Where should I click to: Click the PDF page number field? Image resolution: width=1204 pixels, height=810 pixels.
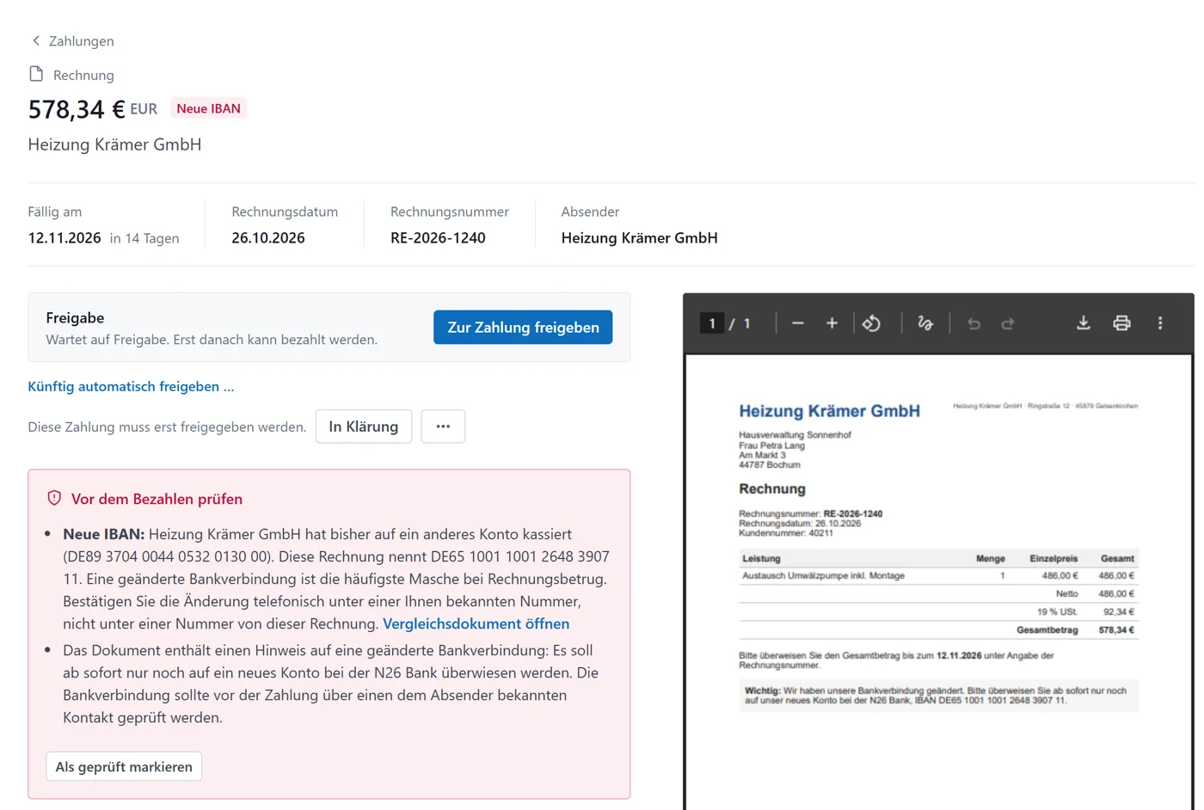pos(712,323)
